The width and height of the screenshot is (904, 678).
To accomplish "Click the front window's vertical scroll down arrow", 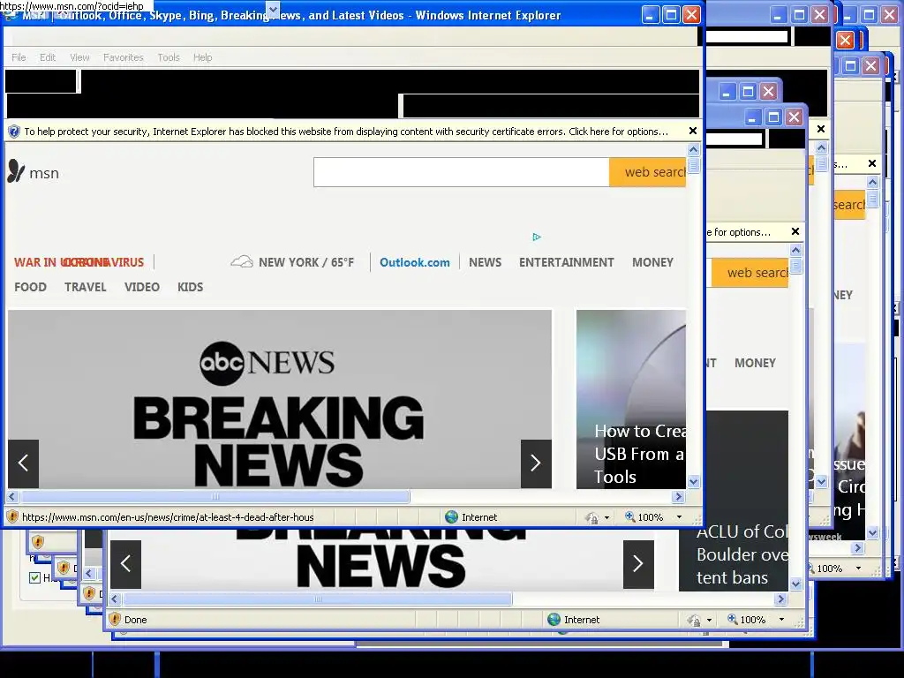I will pyautogui.click(x=694, y=481).
